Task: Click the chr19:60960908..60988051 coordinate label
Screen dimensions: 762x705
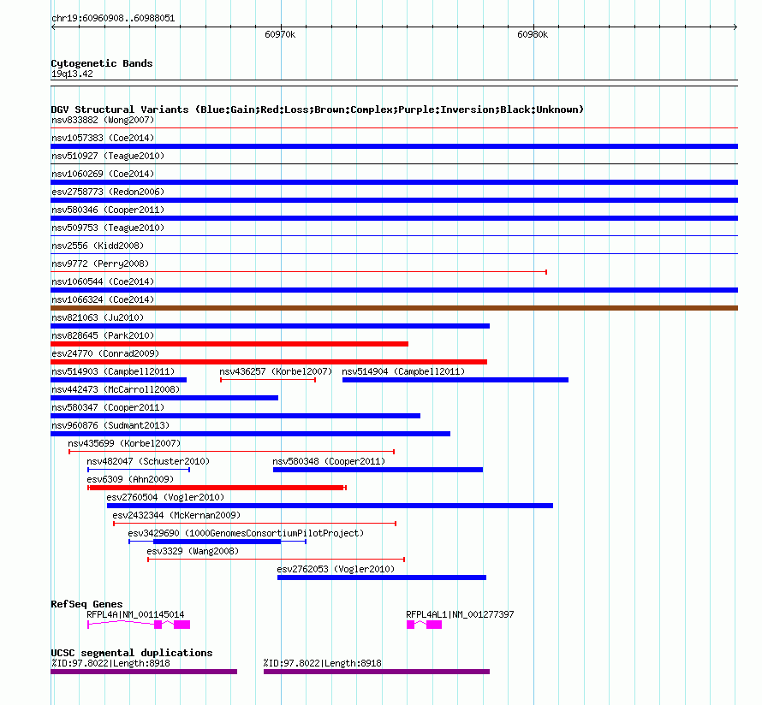Action: point(113,18)
